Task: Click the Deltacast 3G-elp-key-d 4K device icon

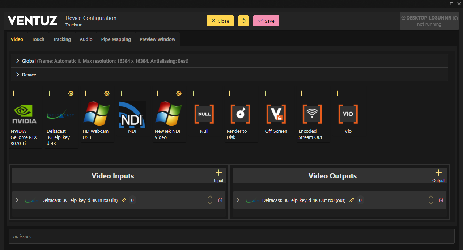Action: tap(60, 114)
